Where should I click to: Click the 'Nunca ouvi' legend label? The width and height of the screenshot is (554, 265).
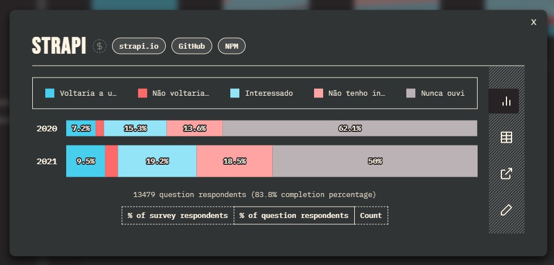[443, 93]
